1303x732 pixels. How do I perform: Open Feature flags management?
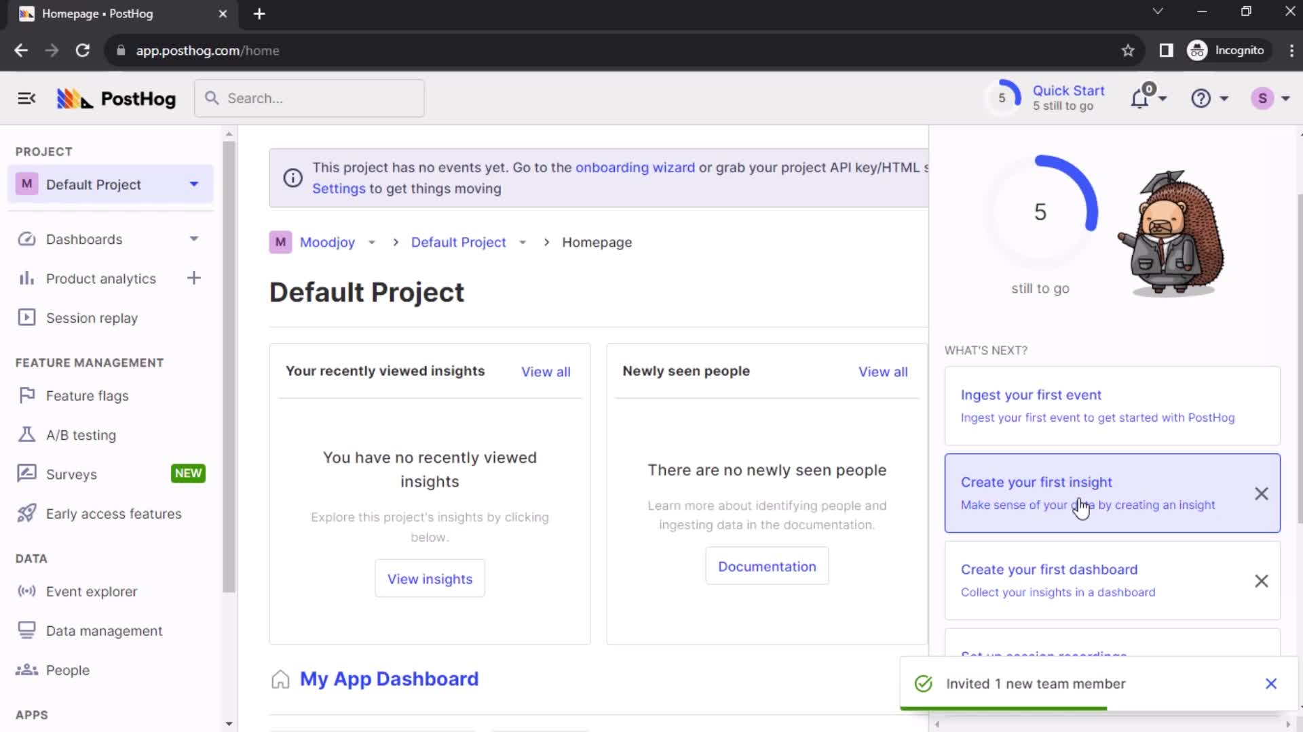coord(87,395)
